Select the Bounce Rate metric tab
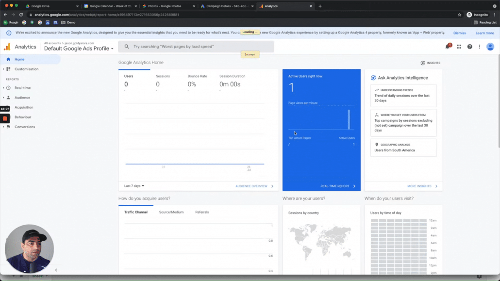This screenshot has width=500, height=281. pyautogui.click(x=197, y=81)
